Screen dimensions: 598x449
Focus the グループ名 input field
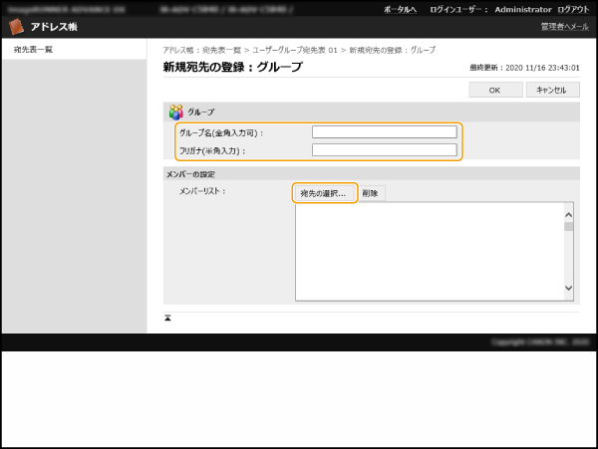pos(384,131)
